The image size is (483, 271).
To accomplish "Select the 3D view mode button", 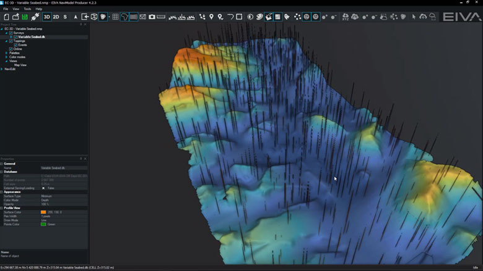I will pos(46,17).
